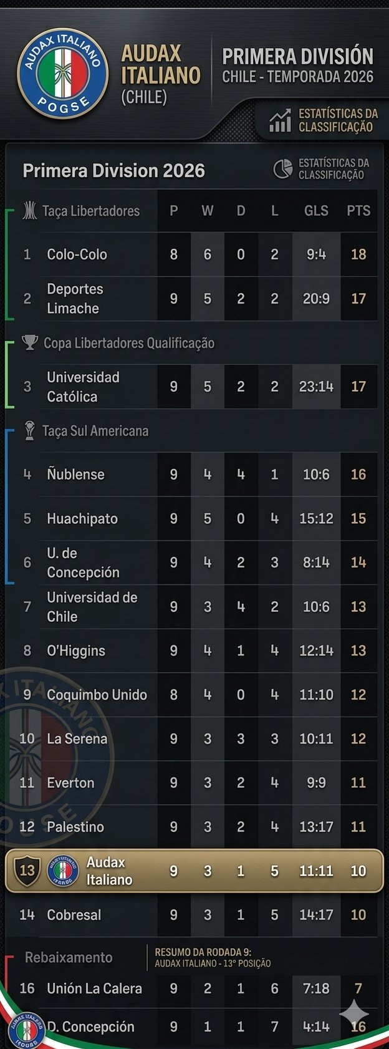Screen dimensions: 389x1049
Task: Click the pie chart icon beside table title
Action: (283, 168)
